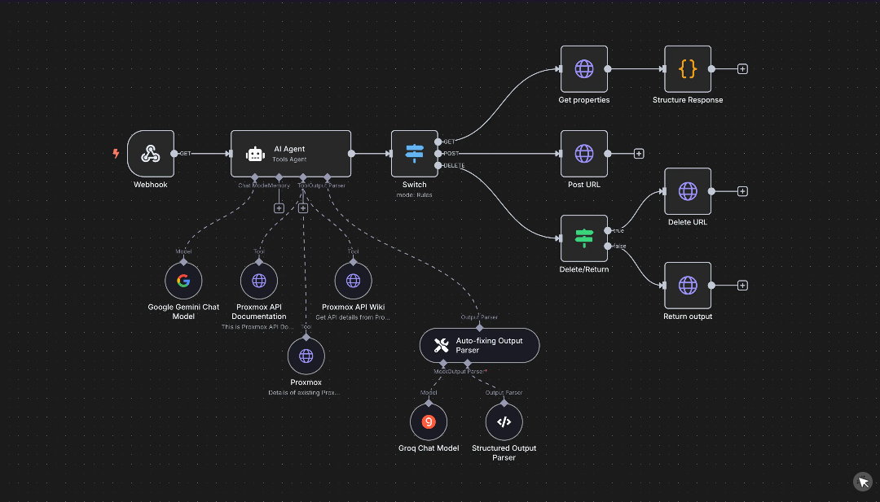880x502 pixels.
Task: Click the Delete/Return true output connector
Action: [608, 230]
